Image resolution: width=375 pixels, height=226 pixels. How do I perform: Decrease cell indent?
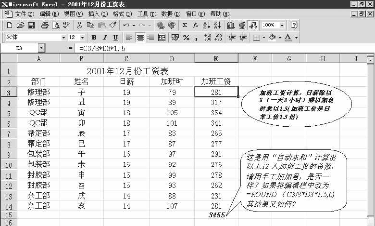coord(232,38)
